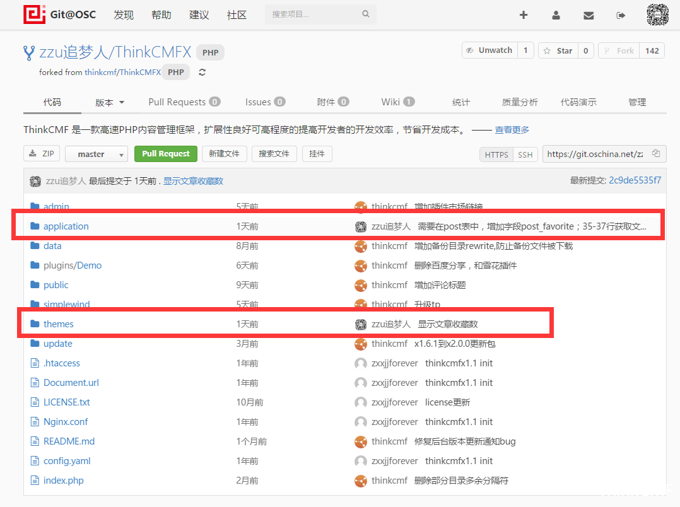Viewport: 680px width, 507px height.
Task: Click zxxjjforever avatar in Nginx.conf row
Action: pos(361,422)
